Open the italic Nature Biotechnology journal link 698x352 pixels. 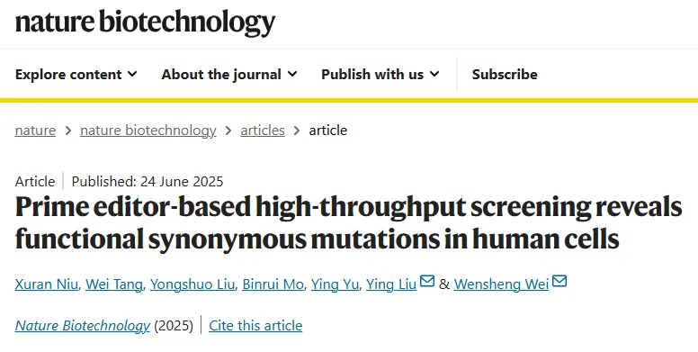point(83,326)
